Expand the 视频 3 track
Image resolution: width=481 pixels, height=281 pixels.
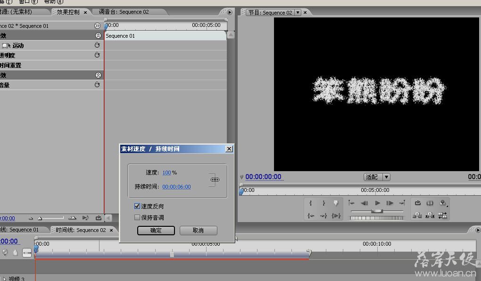[4, 279]
